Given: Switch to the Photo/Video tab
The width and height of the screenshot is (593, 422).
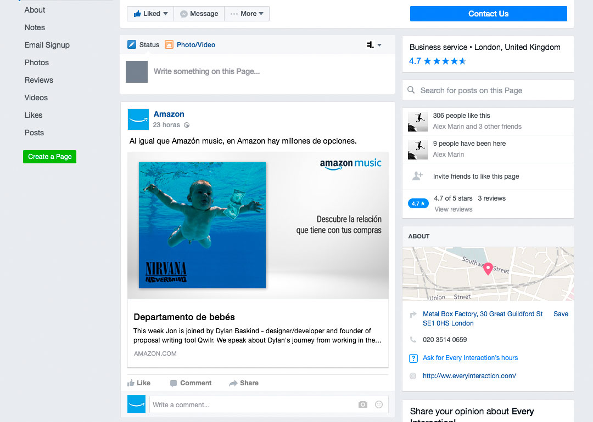Looking at the screenshot, I should 190,44.
